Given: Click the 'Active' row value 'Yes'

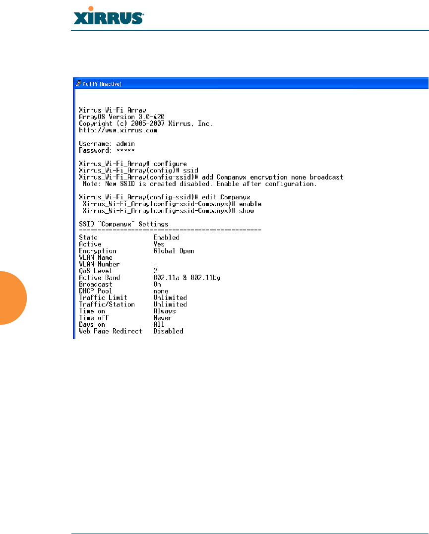Looking at the screenshot, I should pos(159,244).
